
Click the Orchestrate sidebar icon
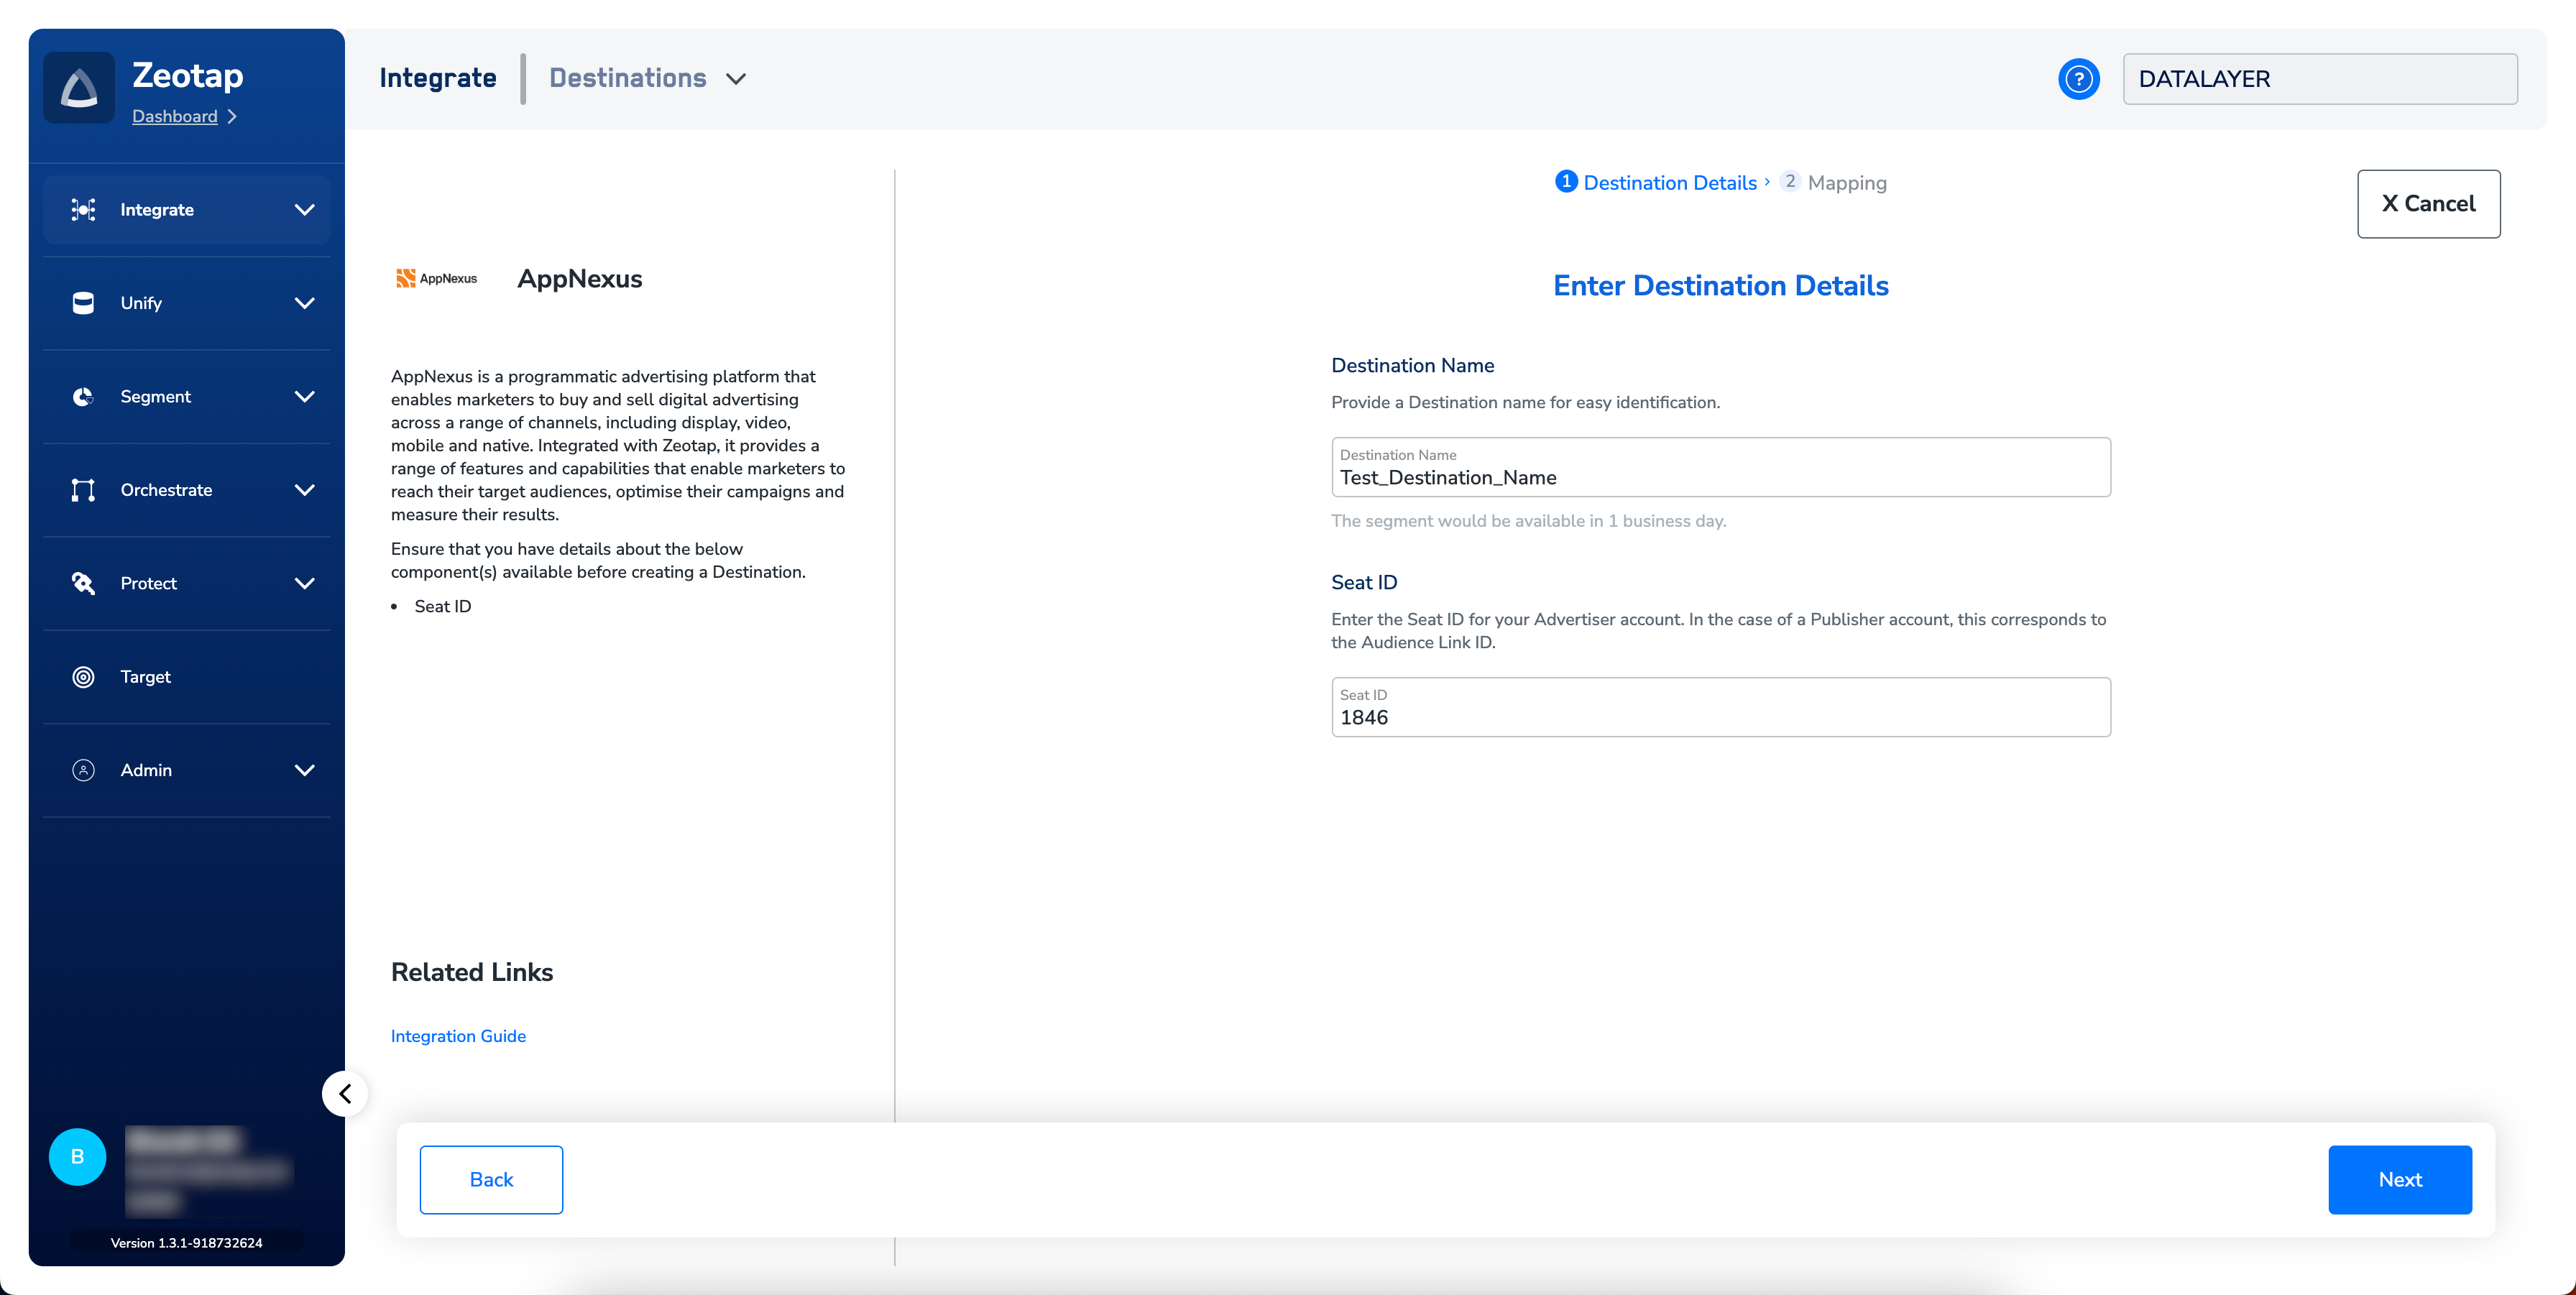(83, 490)
